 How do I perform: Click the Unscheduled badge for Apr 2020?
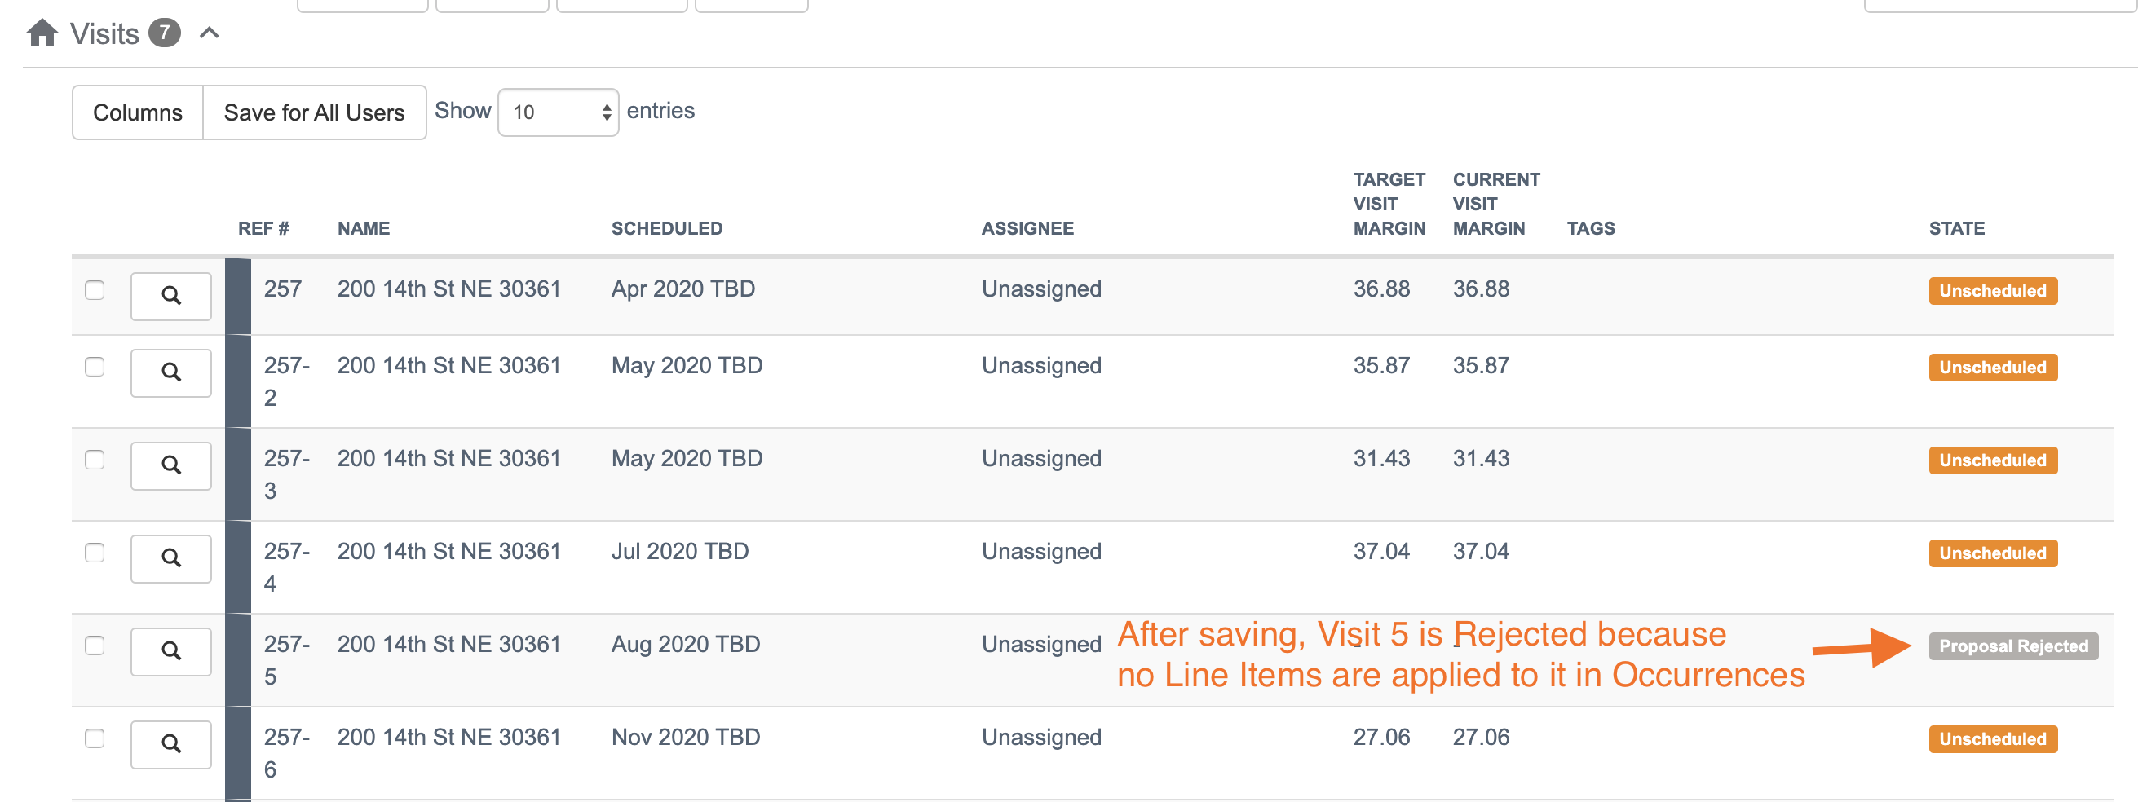1992,291
